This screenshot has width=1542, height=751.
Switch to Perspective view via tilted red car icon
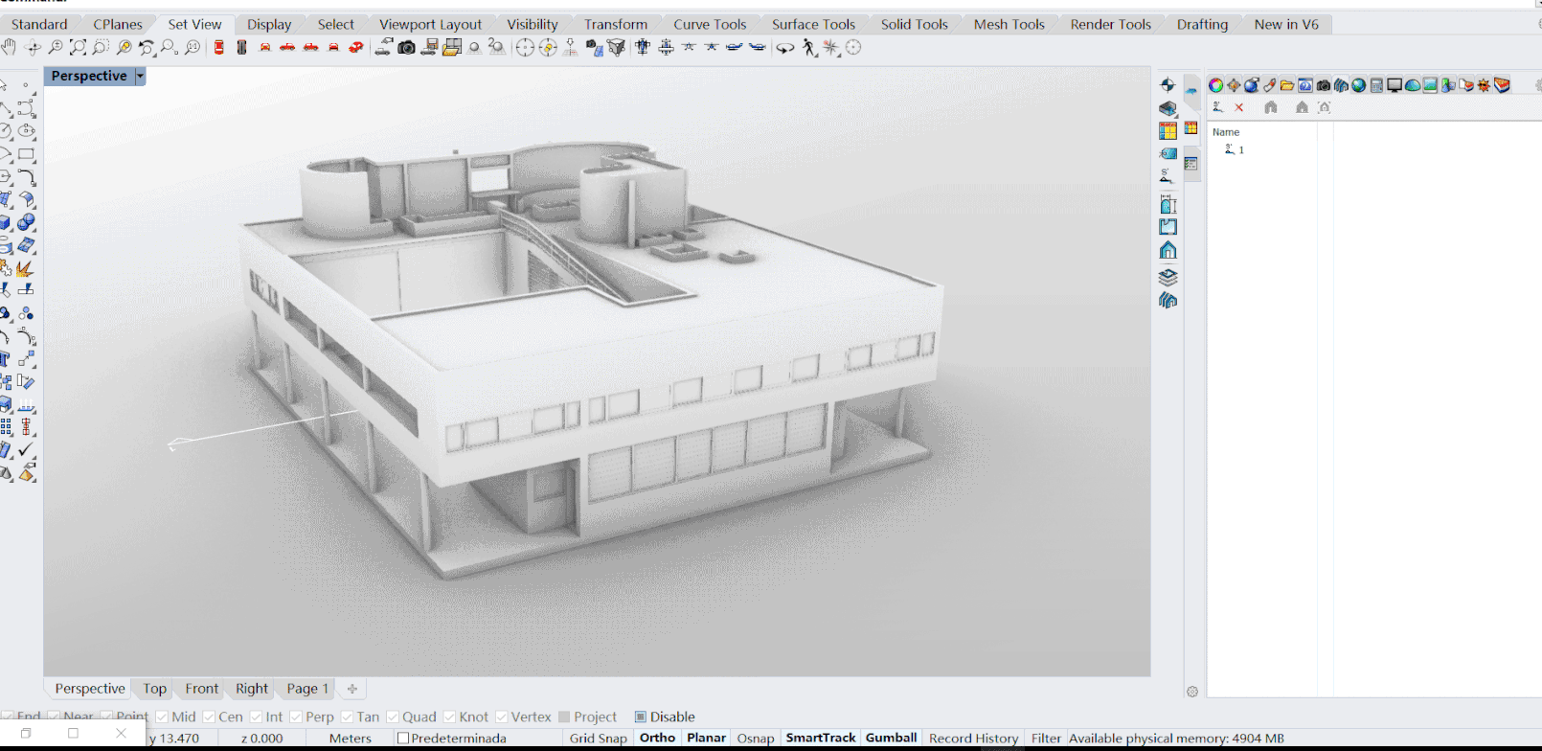(x=355, y=47)
